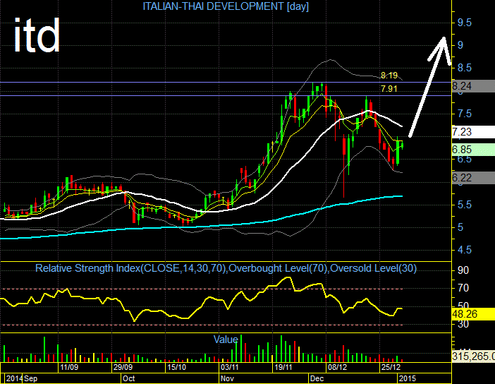Click the Value volume panel title
Viewport: 495px width, 384px height.
pyautogui.click(x=226, y=340)
